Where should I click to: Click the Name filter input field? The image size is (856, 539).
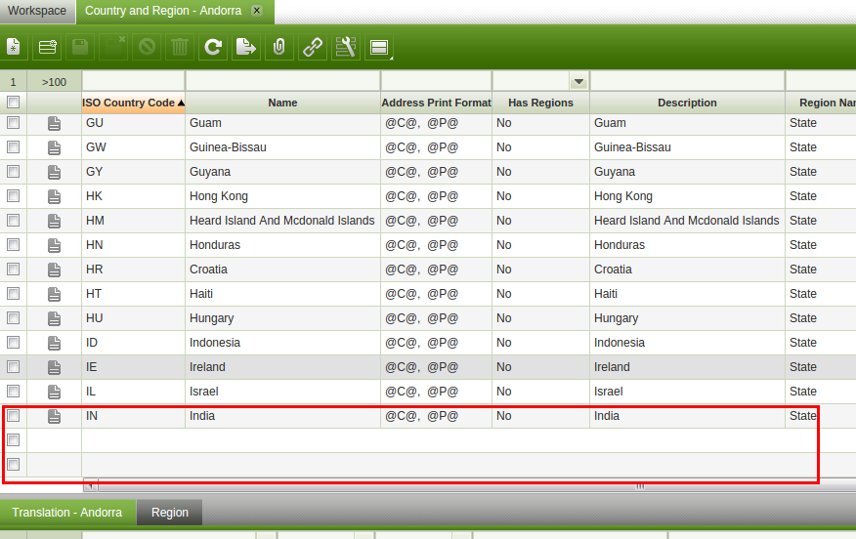(x=282, y=82)
